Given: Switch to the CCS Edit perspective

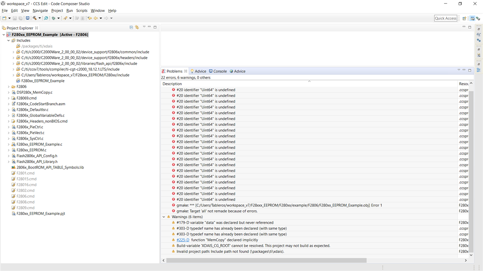Looking at the screenshot, I should [472, 18].
